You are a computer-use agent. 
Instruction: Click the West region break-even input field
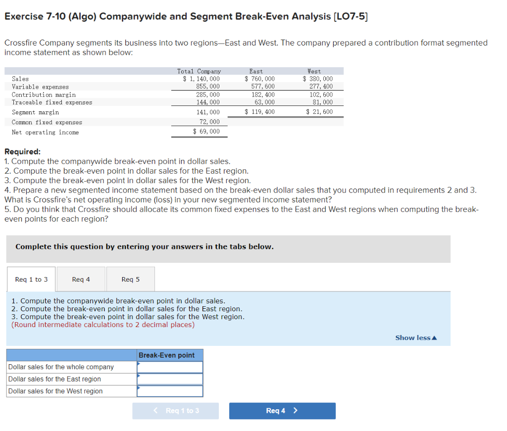[171, 391]
